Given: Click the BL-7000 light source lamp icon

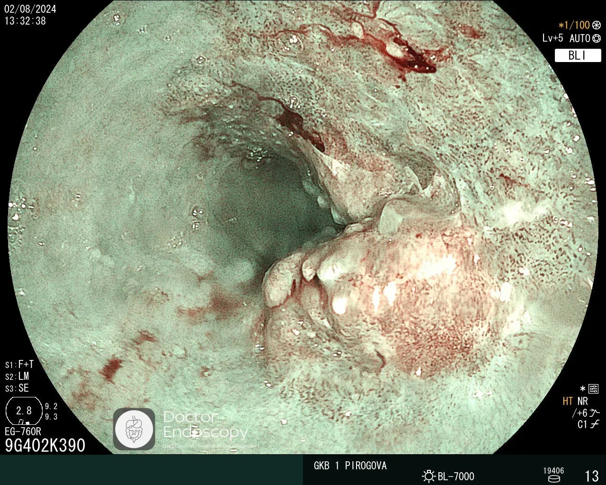Looking at the screenshot, I should click(428, 476).
